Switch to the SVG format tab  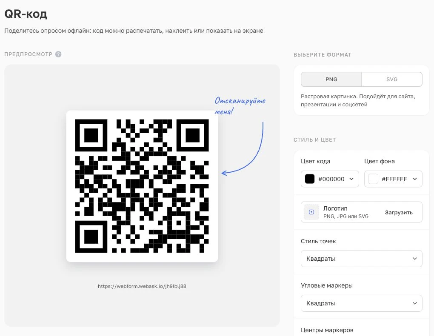[x=392, y=80]
